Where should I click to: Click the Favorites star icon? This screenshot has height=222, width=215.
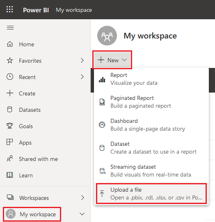[x=10, y=61]
